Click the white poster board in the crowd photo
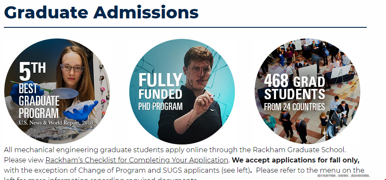386x180 pixels. coord(307,72)
